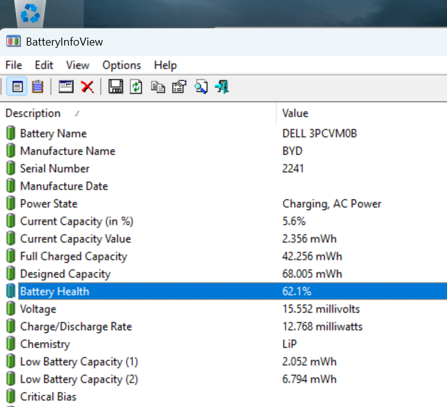
Task: Select the Current Capacity (in %) row
Action: click(223, 221)
